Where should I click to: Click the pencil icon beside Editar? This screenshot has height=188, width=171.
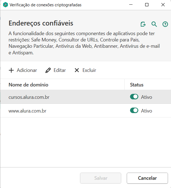(48, 70)
